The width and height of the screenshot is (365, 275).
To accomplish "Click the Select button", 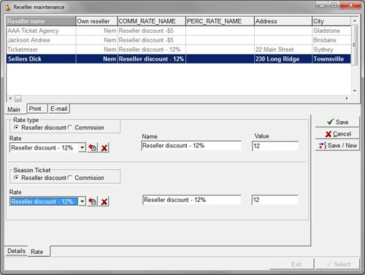I will (x=337, y=264).
